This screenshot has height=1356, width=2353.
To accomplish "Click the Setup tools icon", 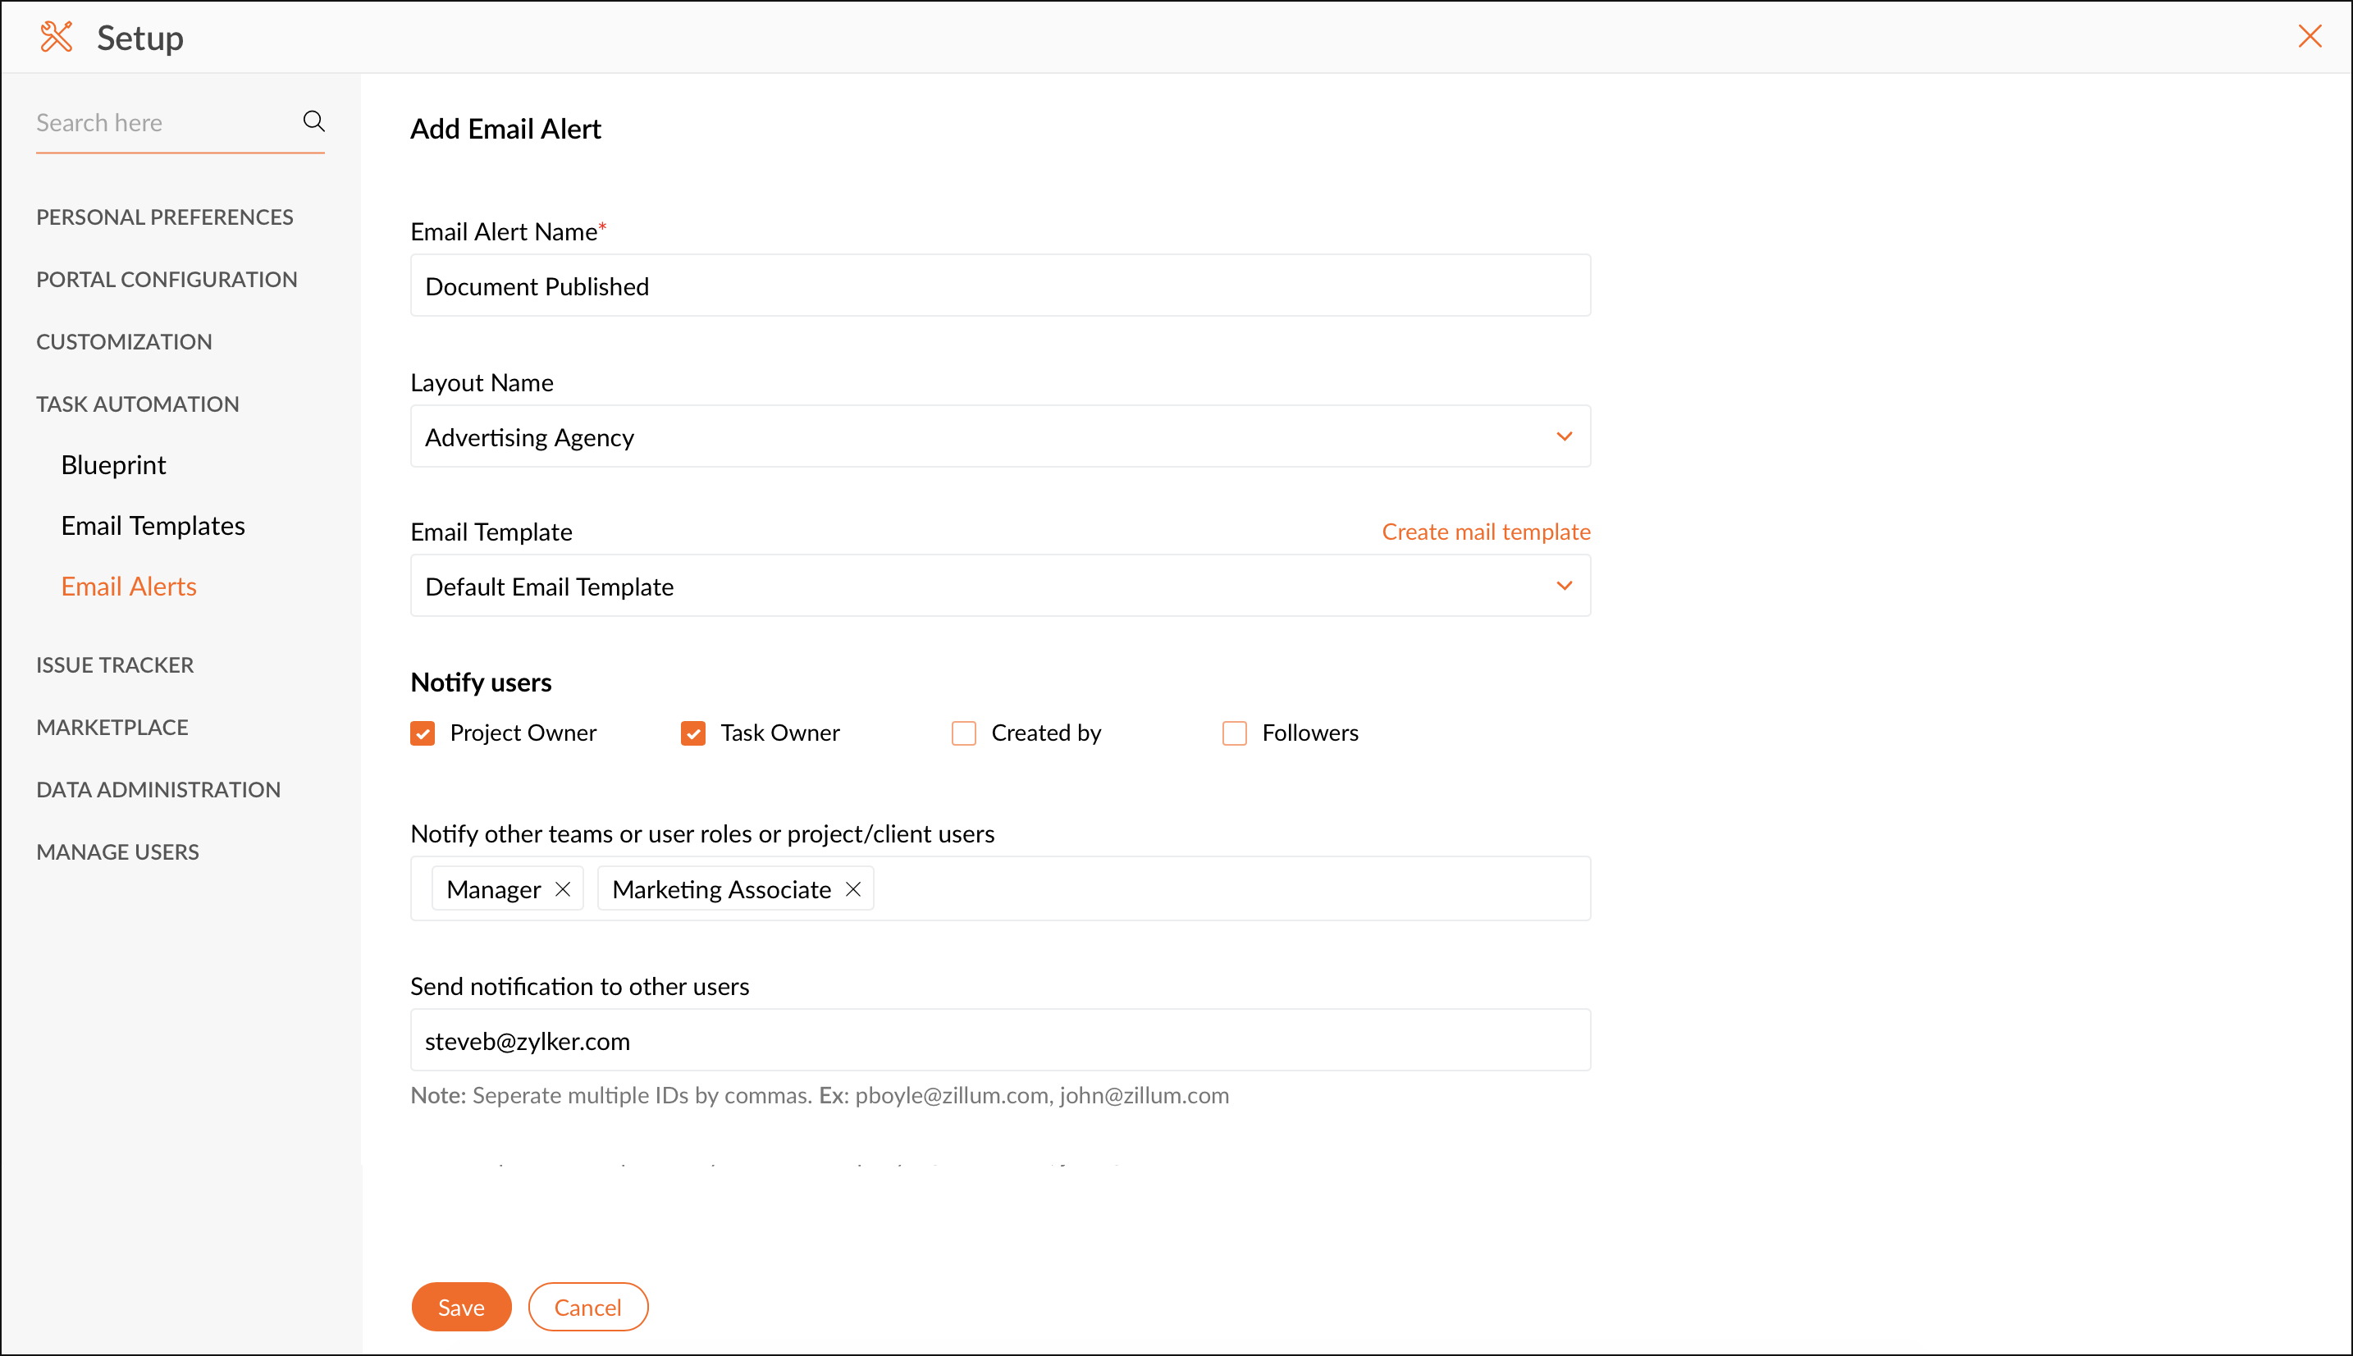I will coord(57,37).
